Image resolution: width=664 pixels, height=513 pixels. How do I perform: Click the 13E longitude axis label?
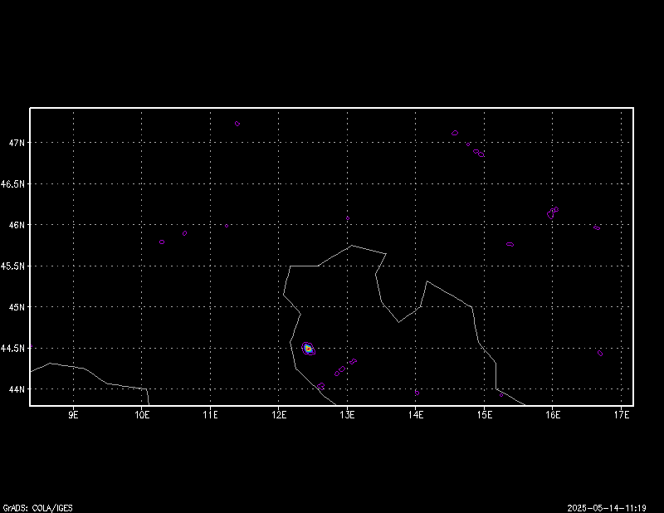347,415
